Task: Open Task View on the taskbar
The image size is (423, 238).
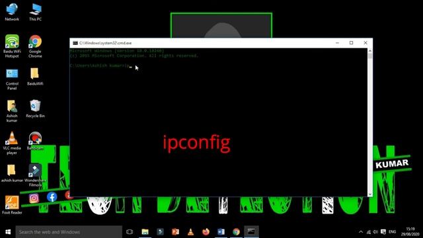Action: coord(130,232)
